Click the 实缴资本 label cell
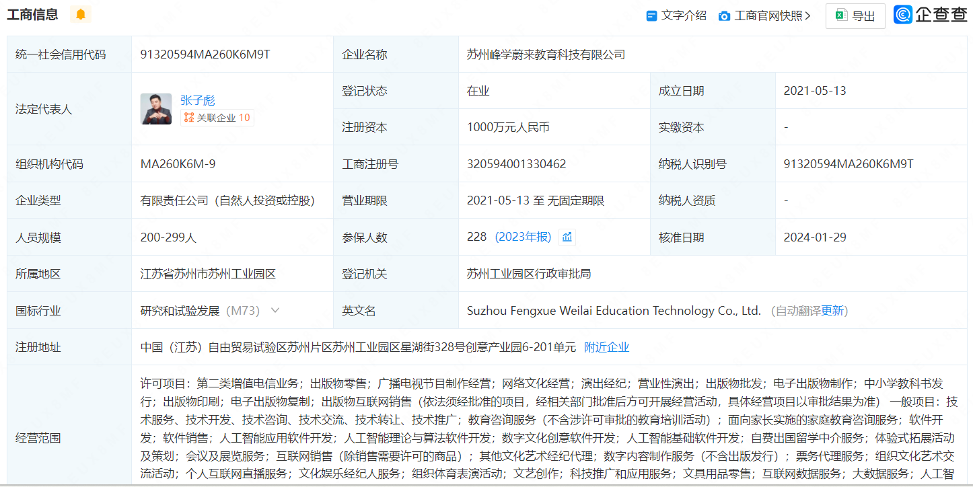Screen dimensions: 973x487 coord(713,127)
